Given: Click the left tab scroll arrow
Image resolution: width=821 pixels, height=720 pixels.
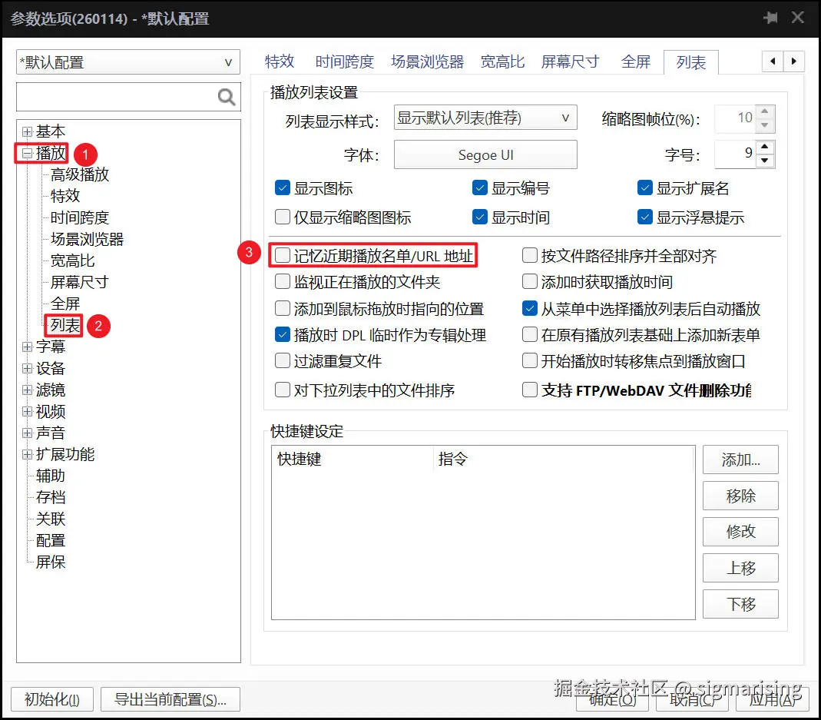Looking at the screenshot, I should pos(772,61).
